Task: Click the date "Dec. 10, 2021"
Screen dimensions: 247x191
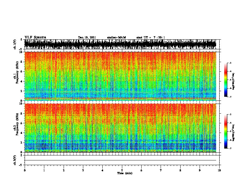Action: [87, 37]
